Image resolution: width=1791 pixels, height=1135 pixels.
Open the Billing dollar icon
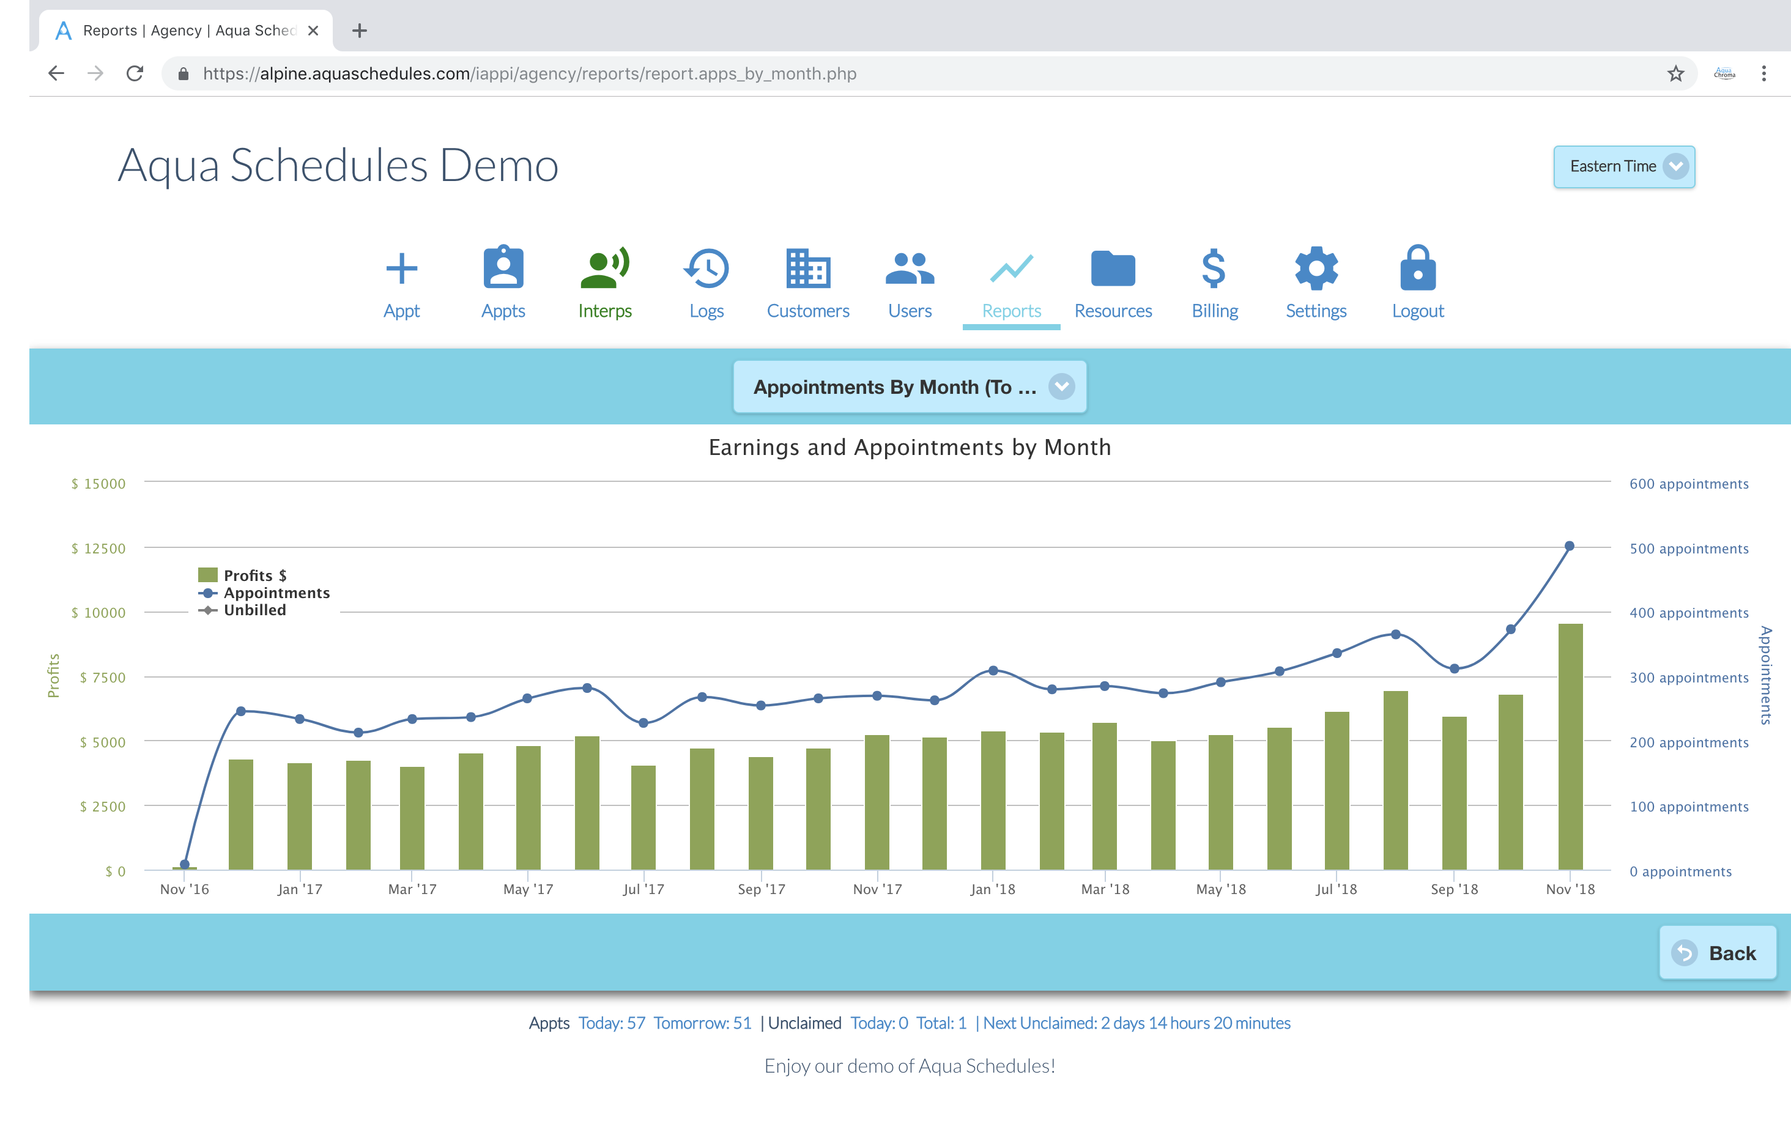(1214, 268)
